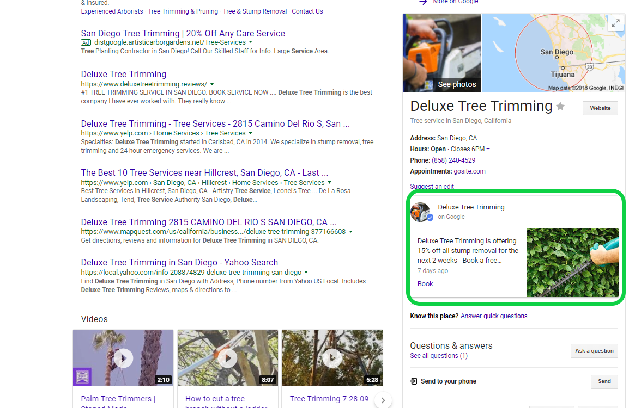Click the send-to-phone icon
Screen dimensions: 629x408
click(414, 381)
